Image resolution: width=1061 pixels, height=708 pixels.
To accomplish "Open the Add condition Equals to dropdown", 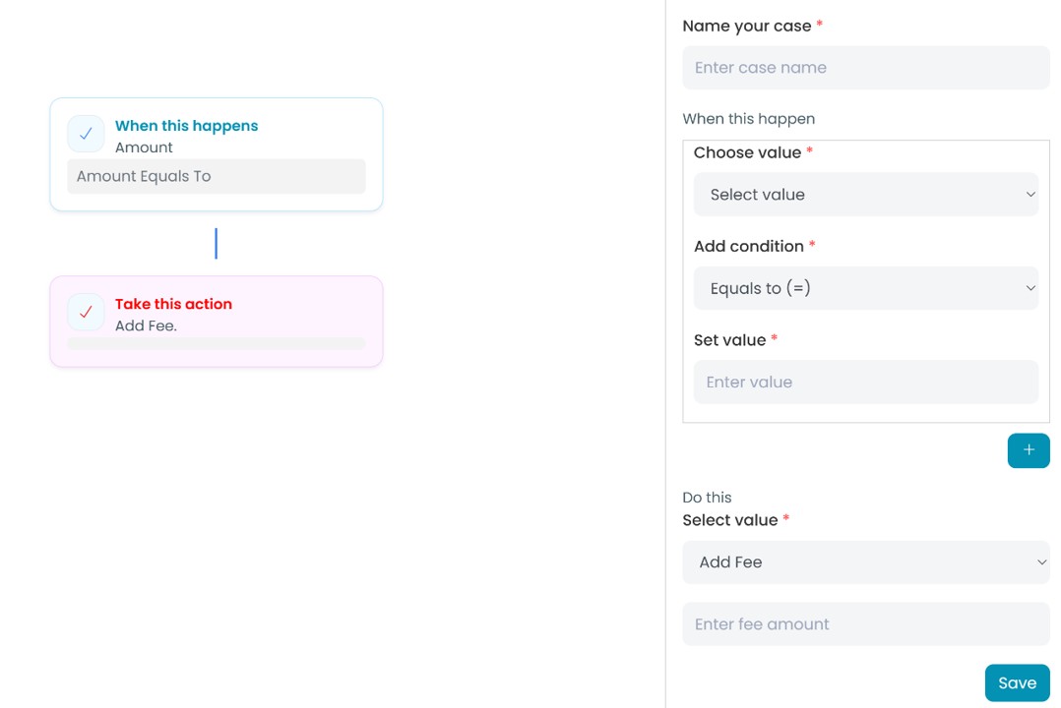I will coord(865,288).
